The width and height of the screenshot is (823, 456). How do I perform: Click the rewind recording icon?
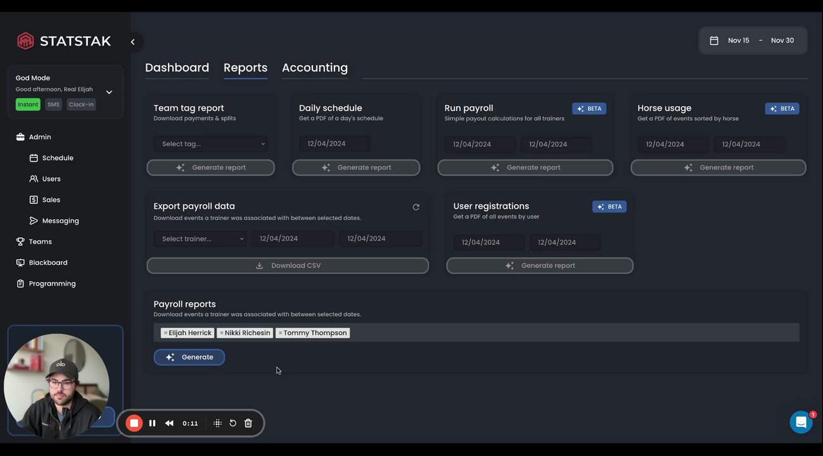click(x=169, y=423)
